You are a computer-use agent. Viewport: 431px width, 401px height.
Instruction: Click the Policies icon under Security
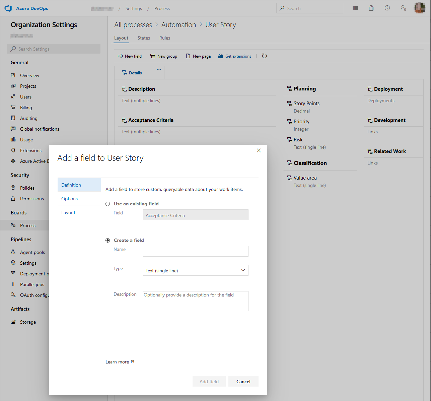click(13, 188)
